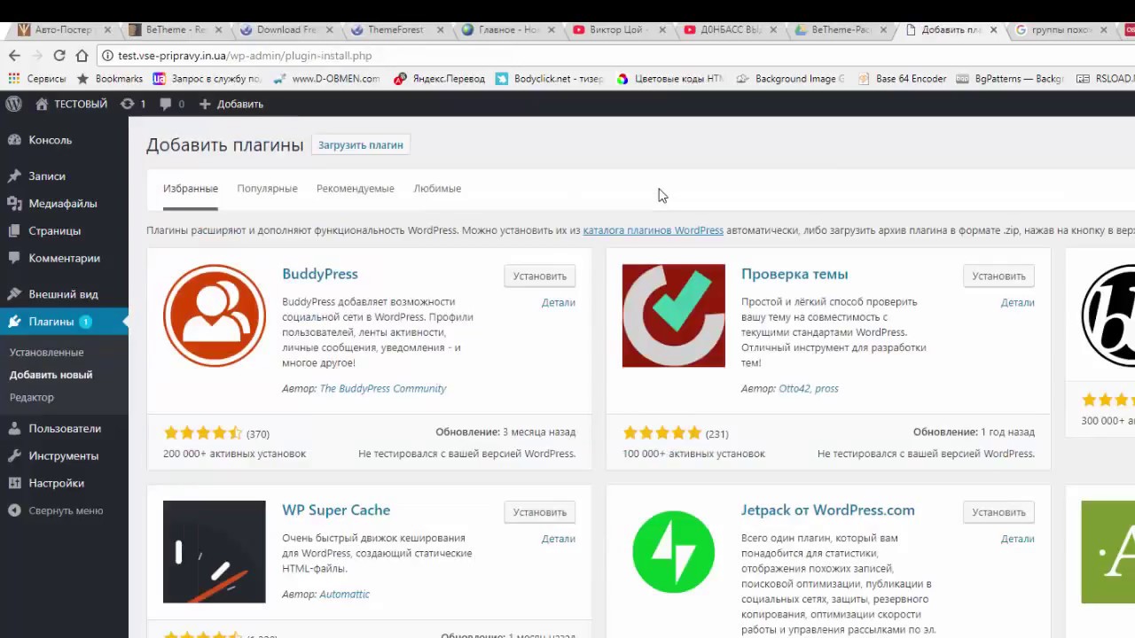Open Детали for Jetpack
Screen dimensions: 1135x638
(1018, 539)
